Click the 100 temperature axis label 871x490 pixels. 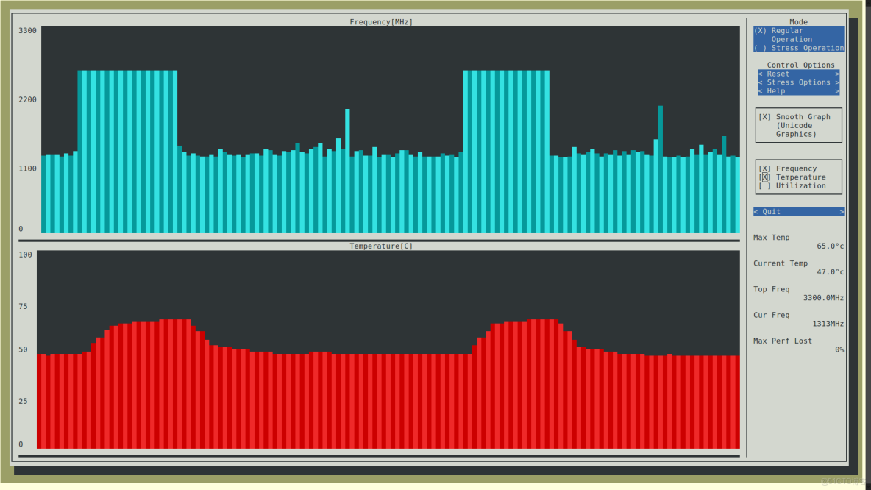pos(25,255)
